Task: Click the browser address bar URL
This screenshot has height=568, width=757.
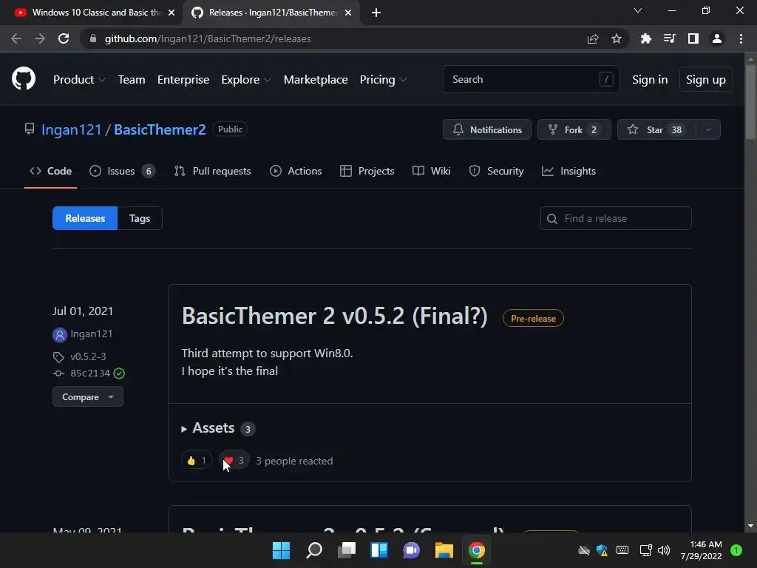Action: pyautogui.click(x=208, y=38)
